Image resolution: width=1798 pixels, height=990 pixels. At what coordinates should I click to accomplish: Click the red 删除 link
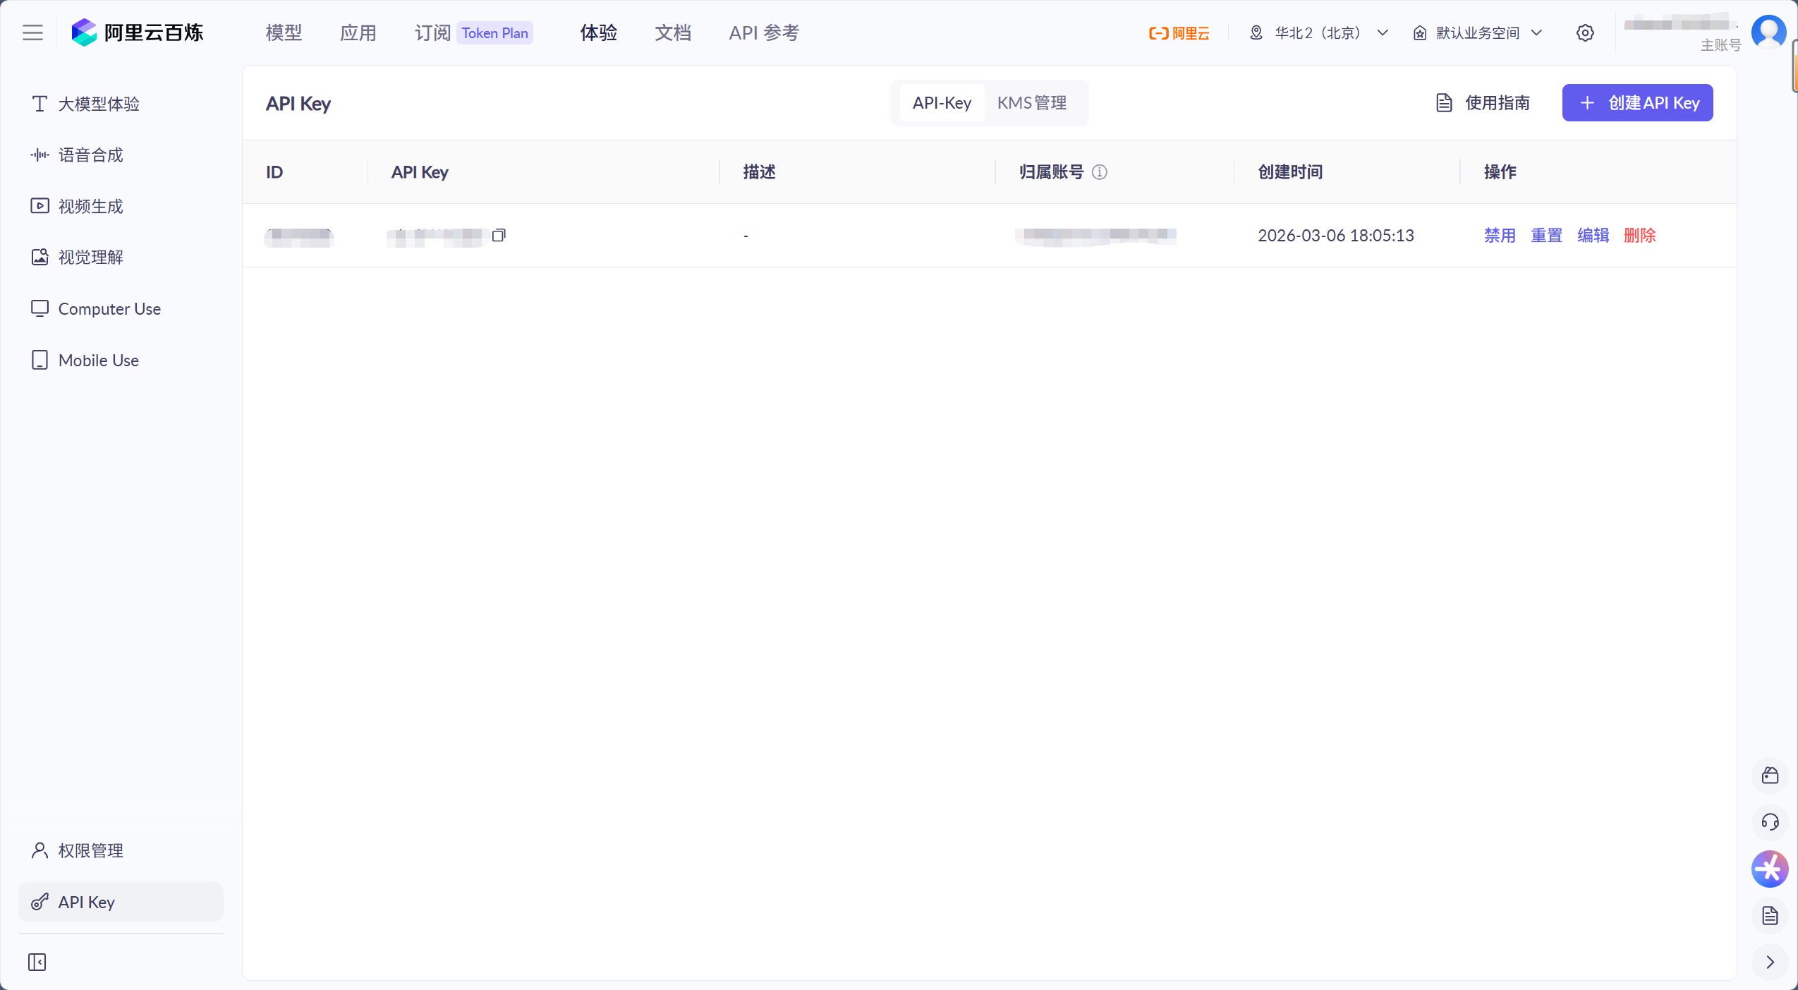pos(1639,236)
